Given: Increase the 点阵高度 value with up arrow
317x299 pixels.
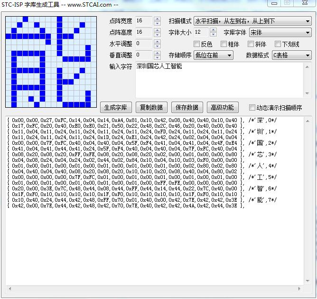Looking at the screenshot, I should click(x=157, y=30).
